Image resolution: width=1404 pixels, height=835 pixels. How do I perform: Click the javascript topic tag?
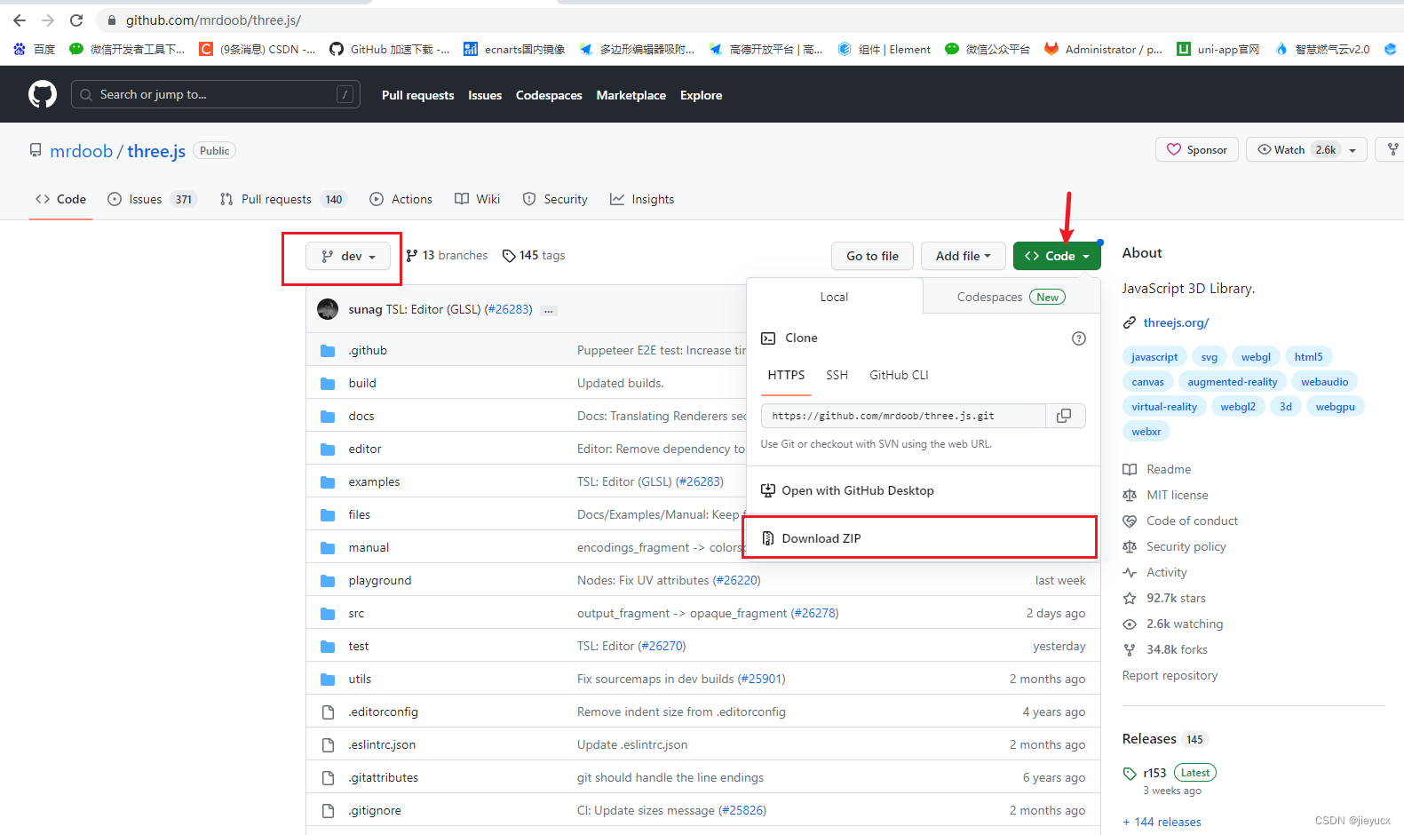point(1154,357)
